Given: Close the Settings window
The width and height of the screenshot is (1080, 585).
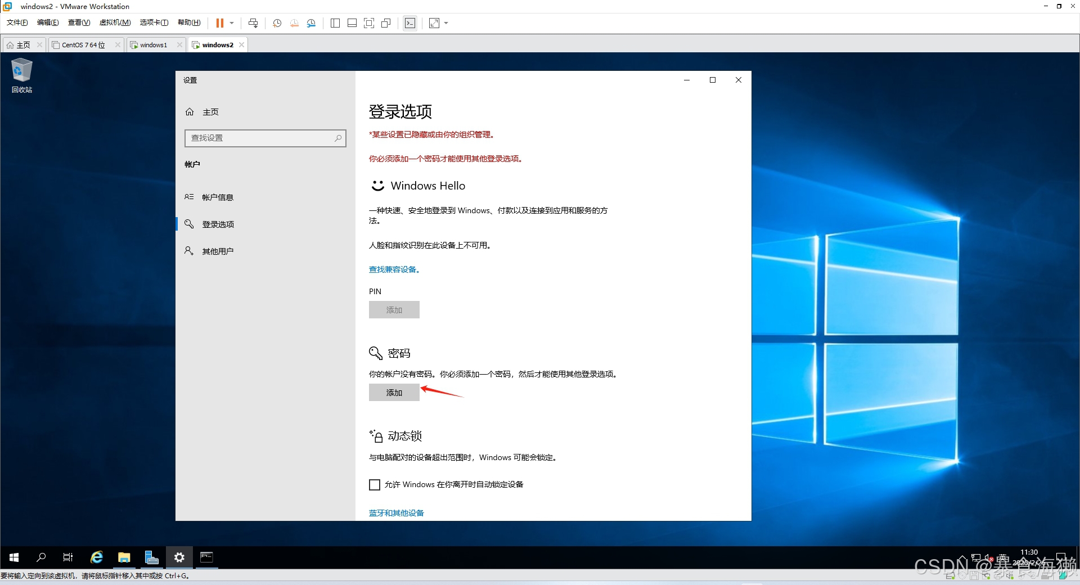Looking at the screenshot, I should coord(739,80).
